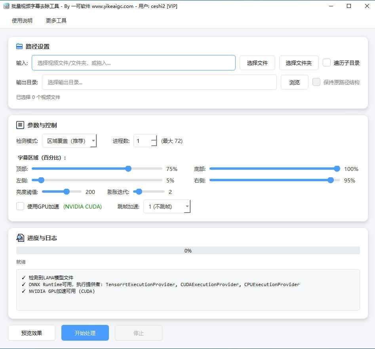The width and height of the screenshot is (375, 349).
Task: Click the 选择文件 button
Action: (257, 63)
